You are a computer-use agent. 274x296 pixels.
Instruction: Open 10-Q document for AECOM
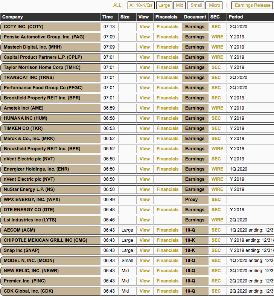[195, 230]
